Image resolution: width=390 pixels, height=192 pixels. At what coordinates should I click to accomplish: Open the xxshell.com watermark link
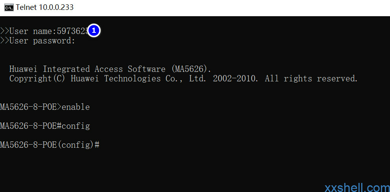pos(357,188)
